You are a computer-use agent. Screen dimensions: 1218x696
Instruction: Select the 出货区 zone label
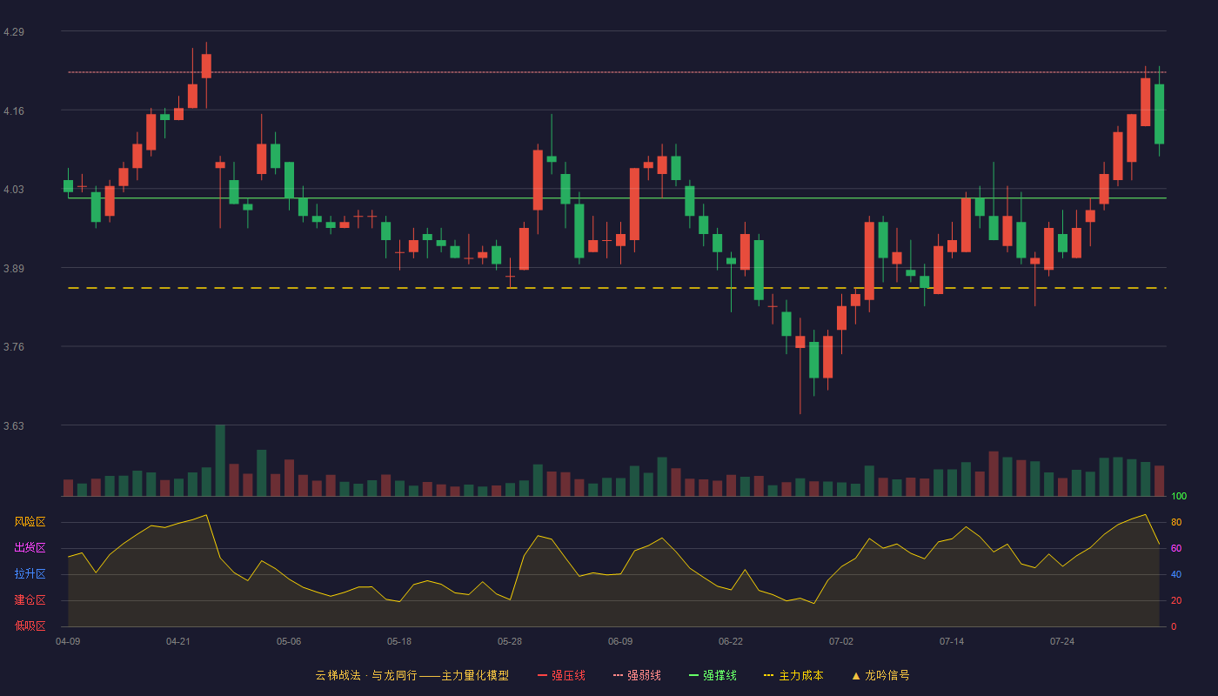coord(30,548)
